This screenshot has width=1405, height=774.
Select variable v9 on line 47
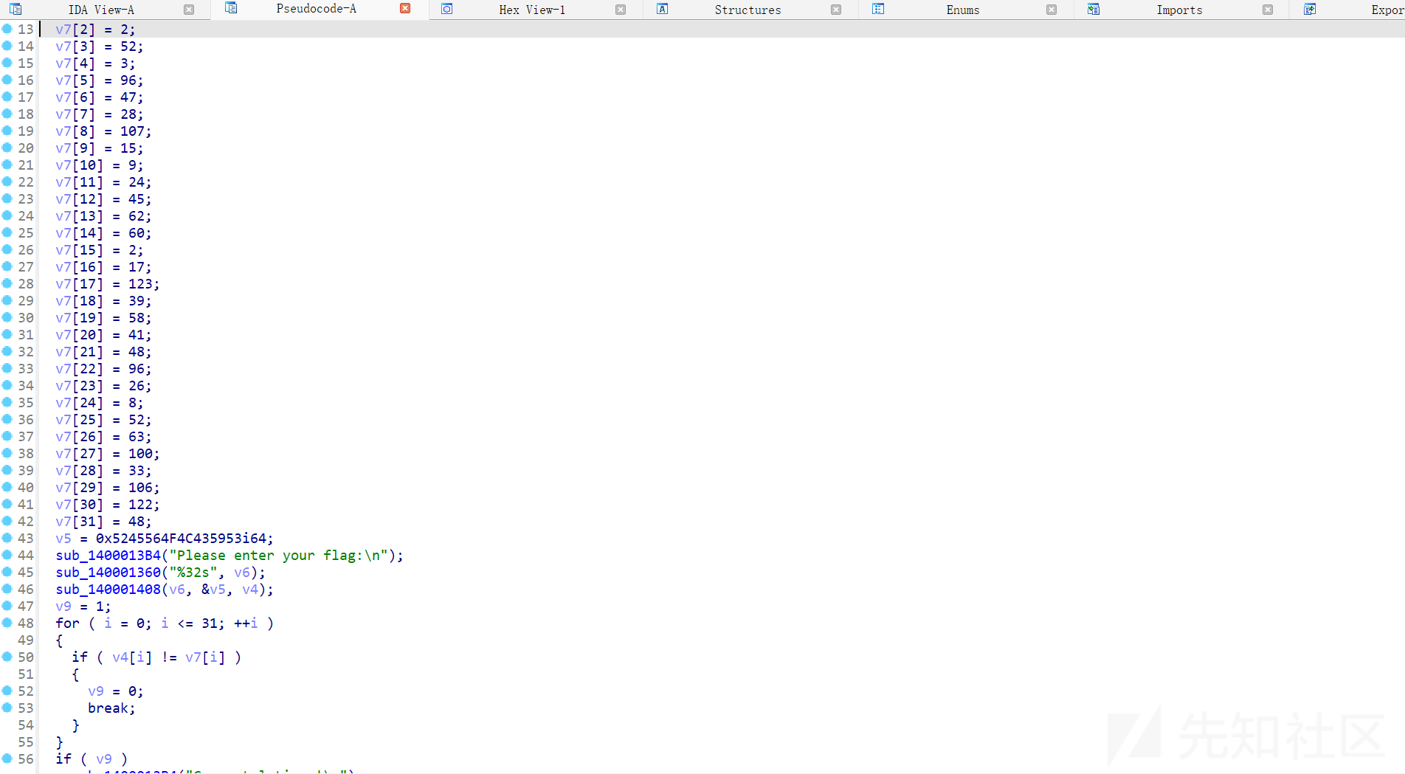(63, 607)
